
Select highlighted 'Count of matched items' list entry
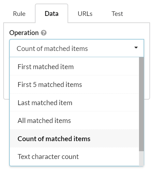click(x=74, y=139)
